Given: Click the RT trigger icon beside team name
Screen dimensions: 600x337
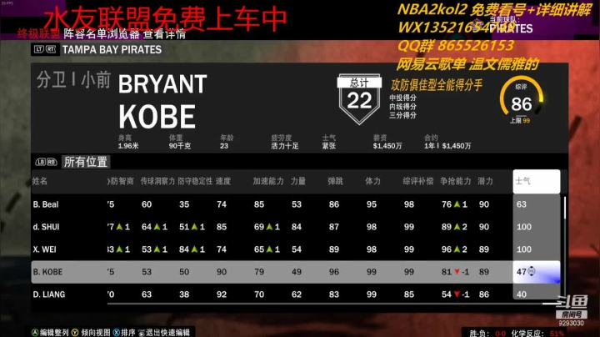Looking at the screenshot, I should [51, 49].
